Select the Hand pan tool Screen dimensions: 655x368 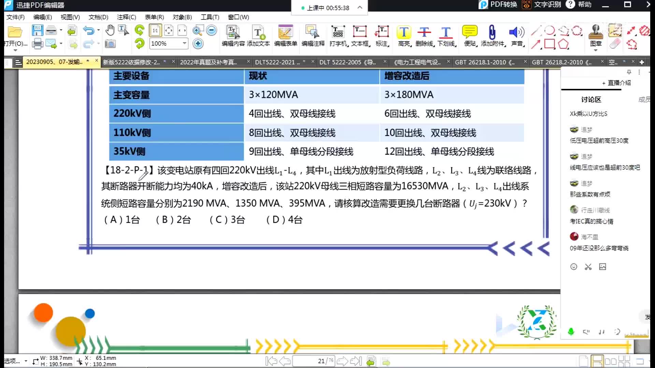pos(110,30)
